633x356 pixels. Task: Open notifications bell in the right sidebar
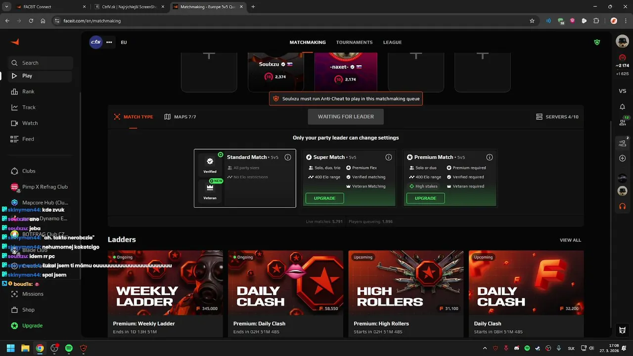click(x=622, y=107)
